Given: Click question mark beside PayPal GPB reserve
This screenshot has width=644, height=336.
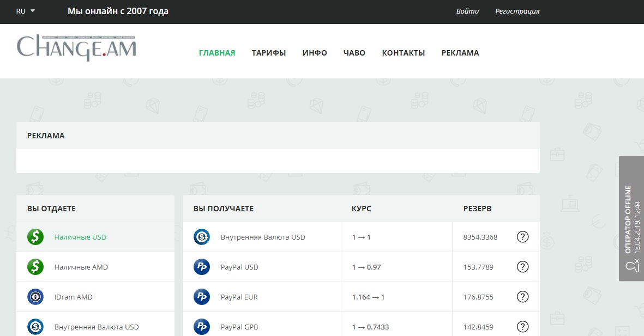Looking at the screenshot, I should tap(522, 327).
